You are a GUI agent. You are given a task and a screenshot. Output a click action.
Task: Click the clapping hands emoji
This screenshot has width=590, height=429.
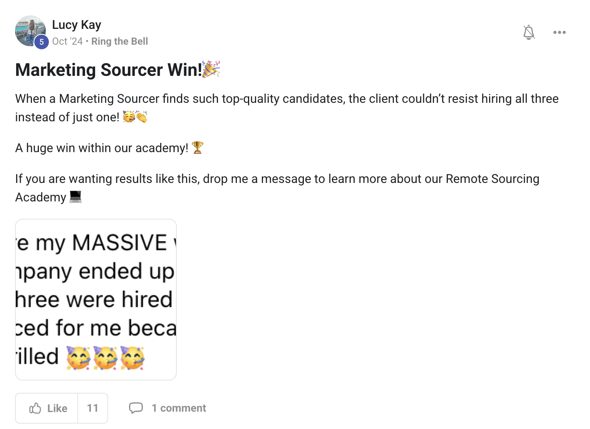pos(142,117)
